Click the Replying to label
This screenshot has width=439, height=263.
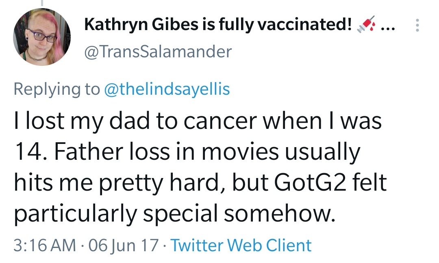57,89
